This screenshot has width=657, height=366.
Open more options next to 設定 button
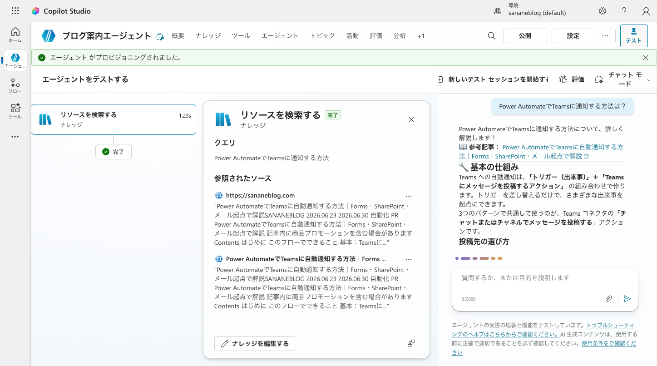605,36
